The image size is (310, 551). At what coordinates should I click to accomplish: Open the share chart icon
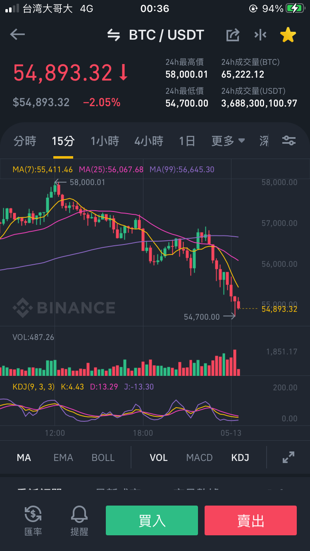coord(233,35)
